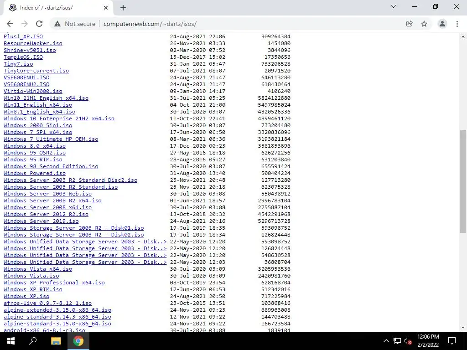
Task: Close the Index of /~dartz/isos/ tab
Action: point(106,8)
